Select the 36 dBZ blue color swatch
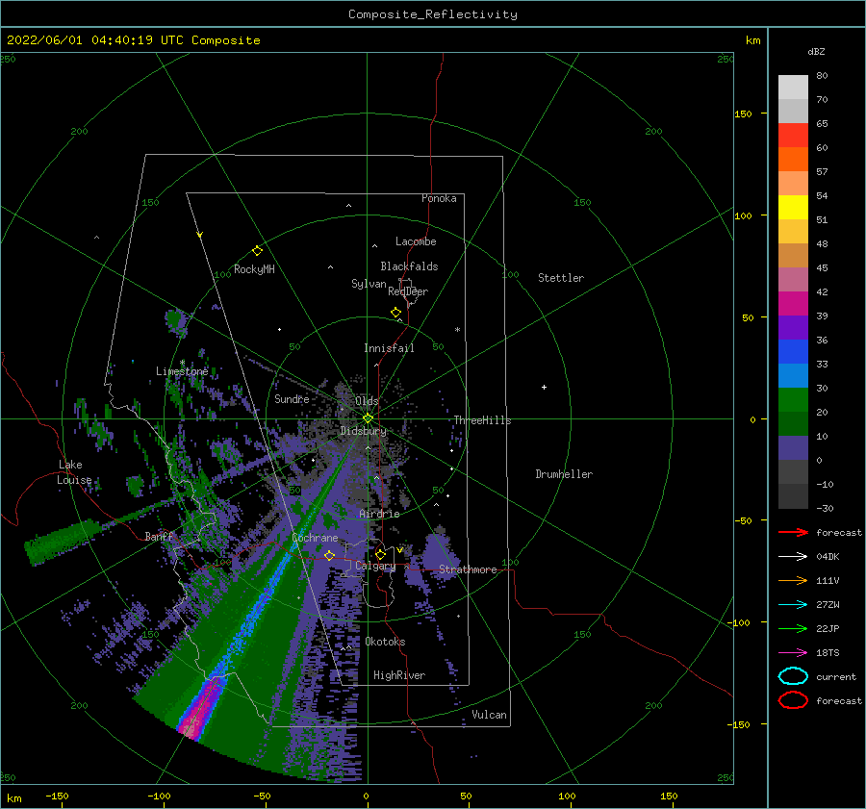The width and height of the screenshot is (866, 809). tap(793, 352)
